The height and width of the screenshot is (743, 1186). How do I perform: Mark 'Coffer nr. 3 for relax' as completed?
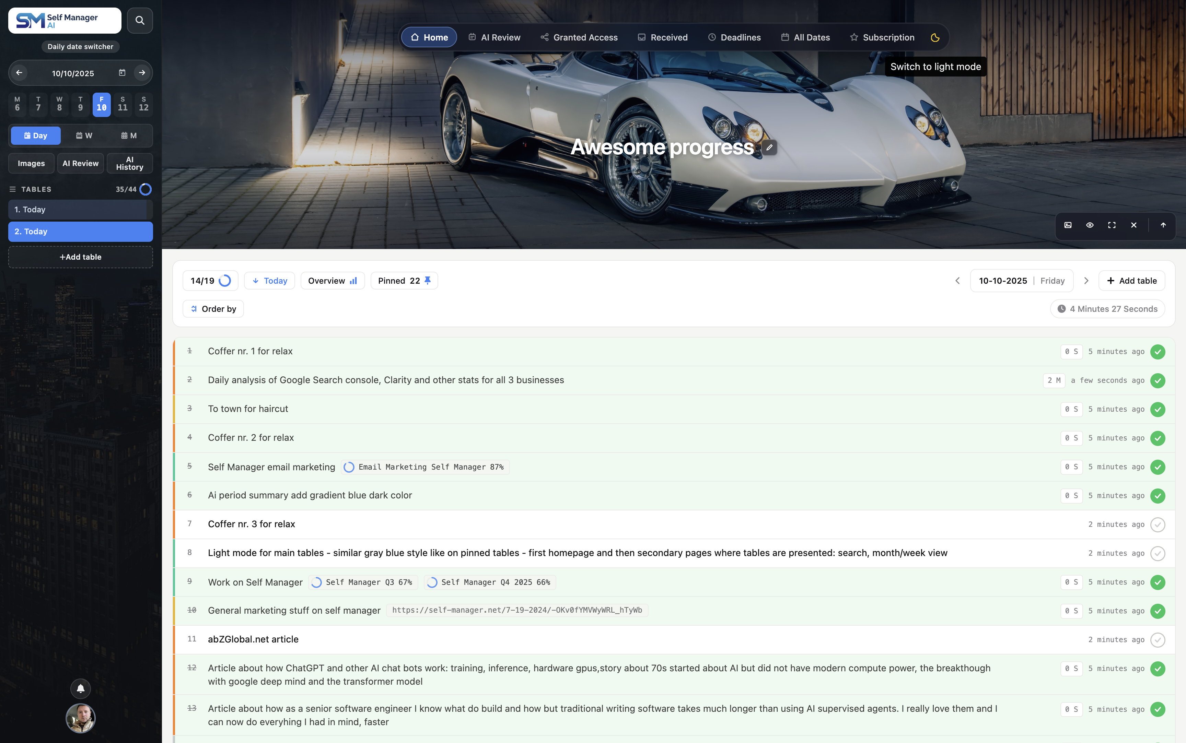pos(1158,524)
